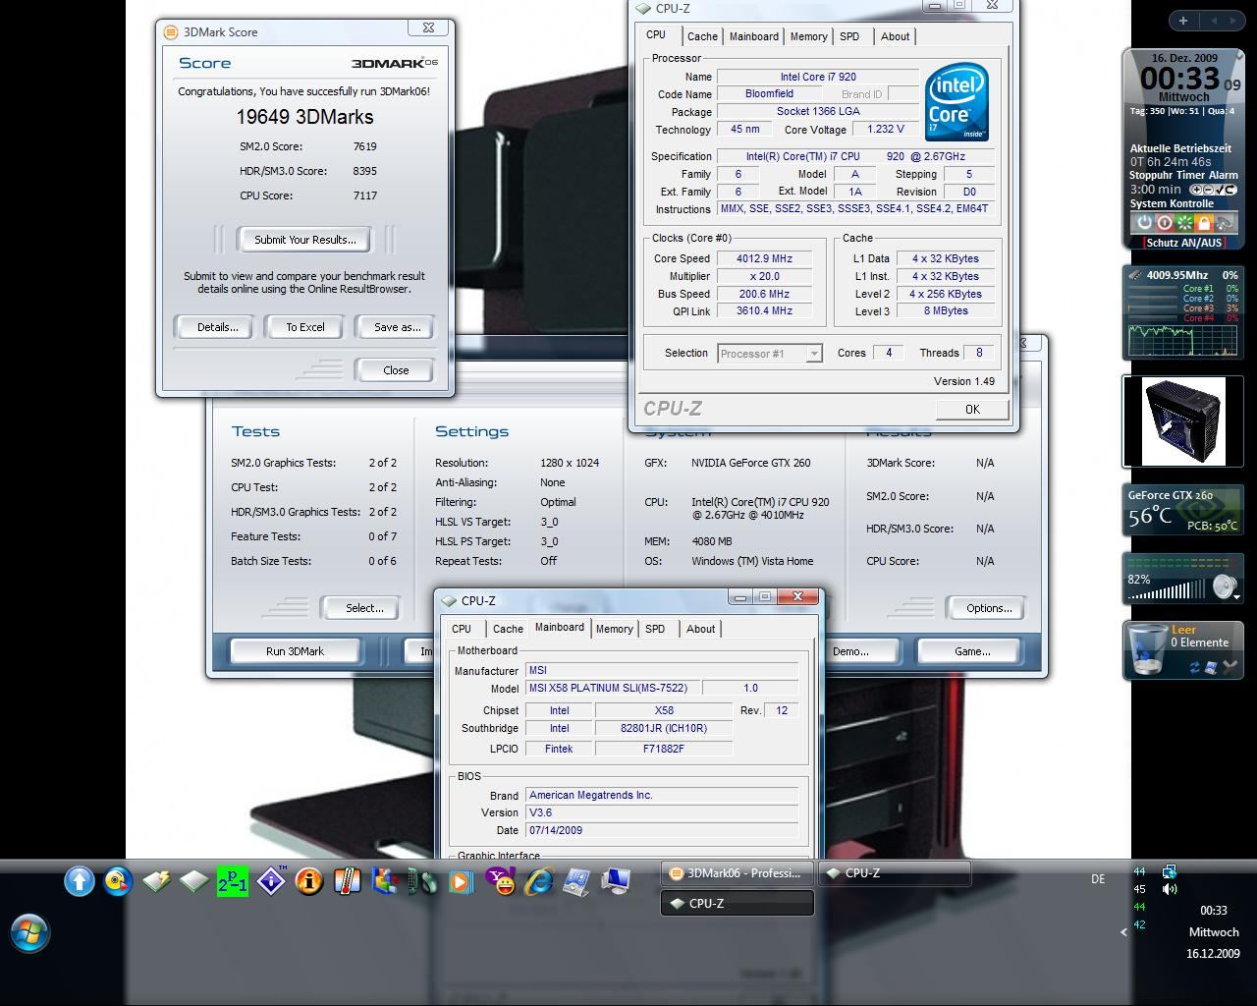Select Memory tab in lower CPU-Z window
The width and height of the screenshot is (1257, 1006).
615,629
